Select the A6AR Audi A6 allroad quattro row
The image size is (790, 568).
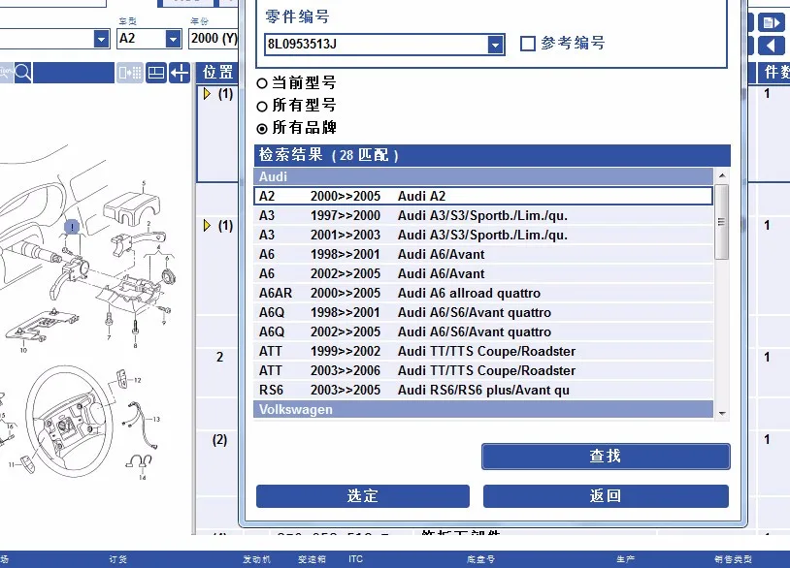(483, 294)
